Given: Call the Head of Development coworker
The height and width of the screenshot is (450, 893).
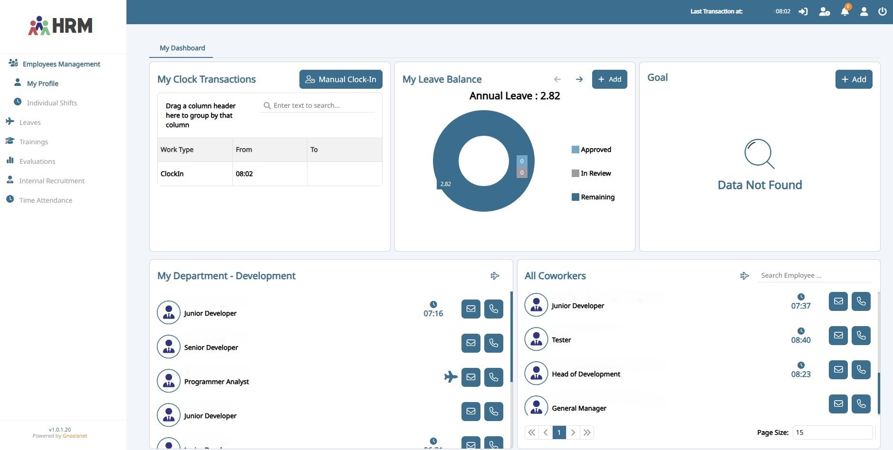Looking at the screenshot, I should tap(861, 370).
